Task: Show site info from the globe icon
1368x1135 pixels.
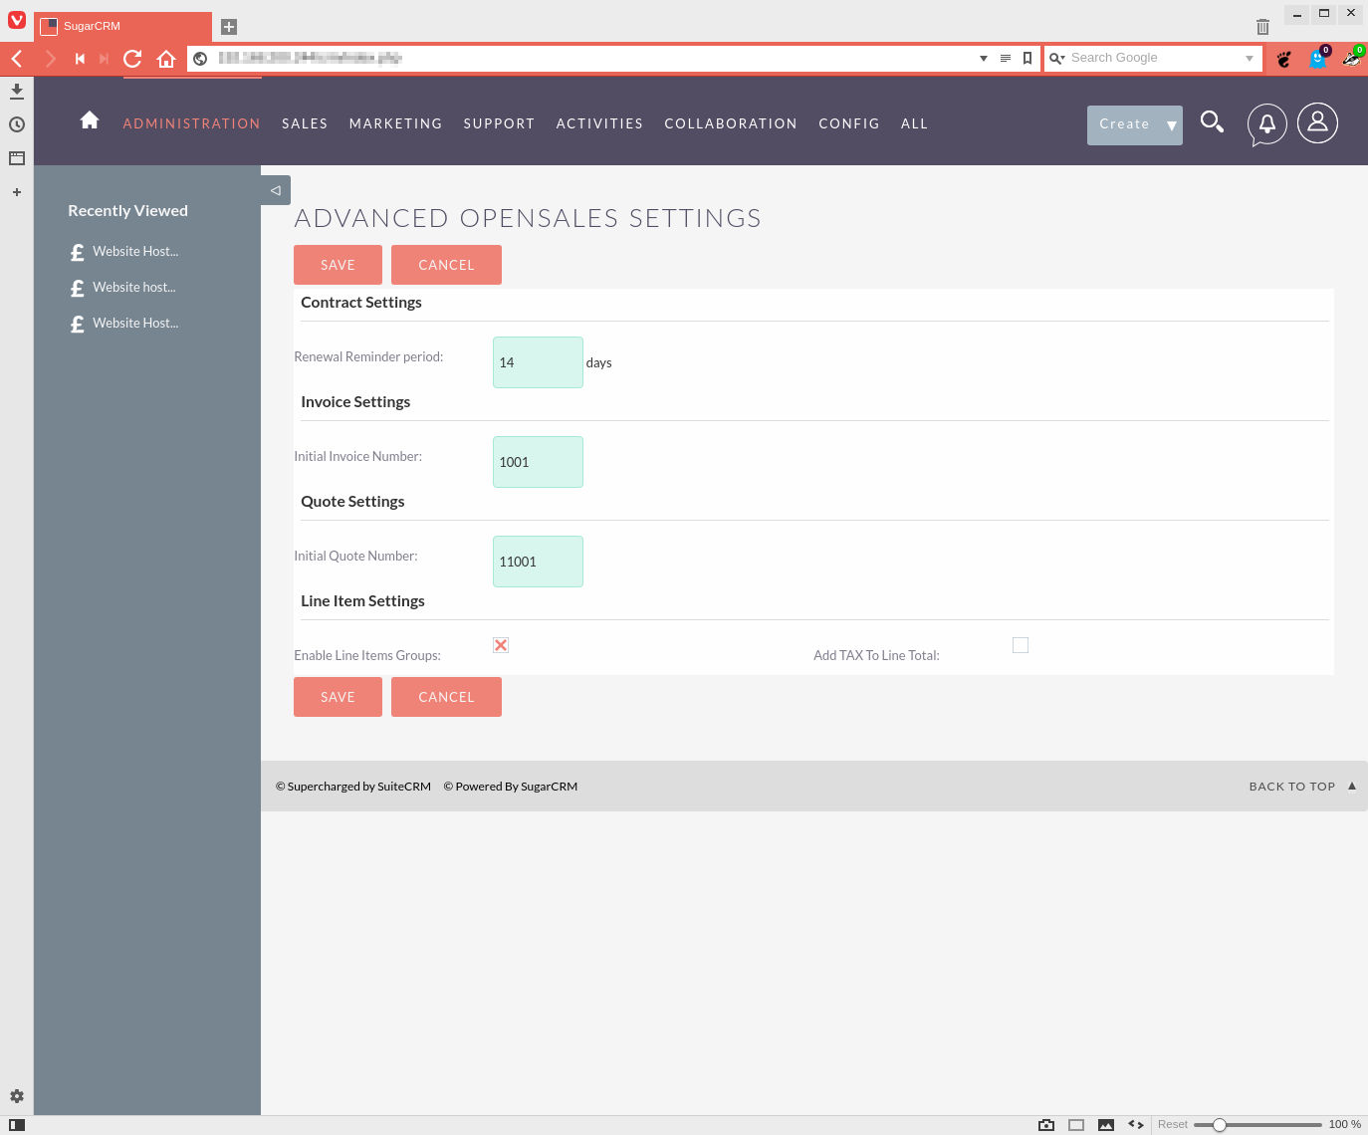Action: pos(200,59)
